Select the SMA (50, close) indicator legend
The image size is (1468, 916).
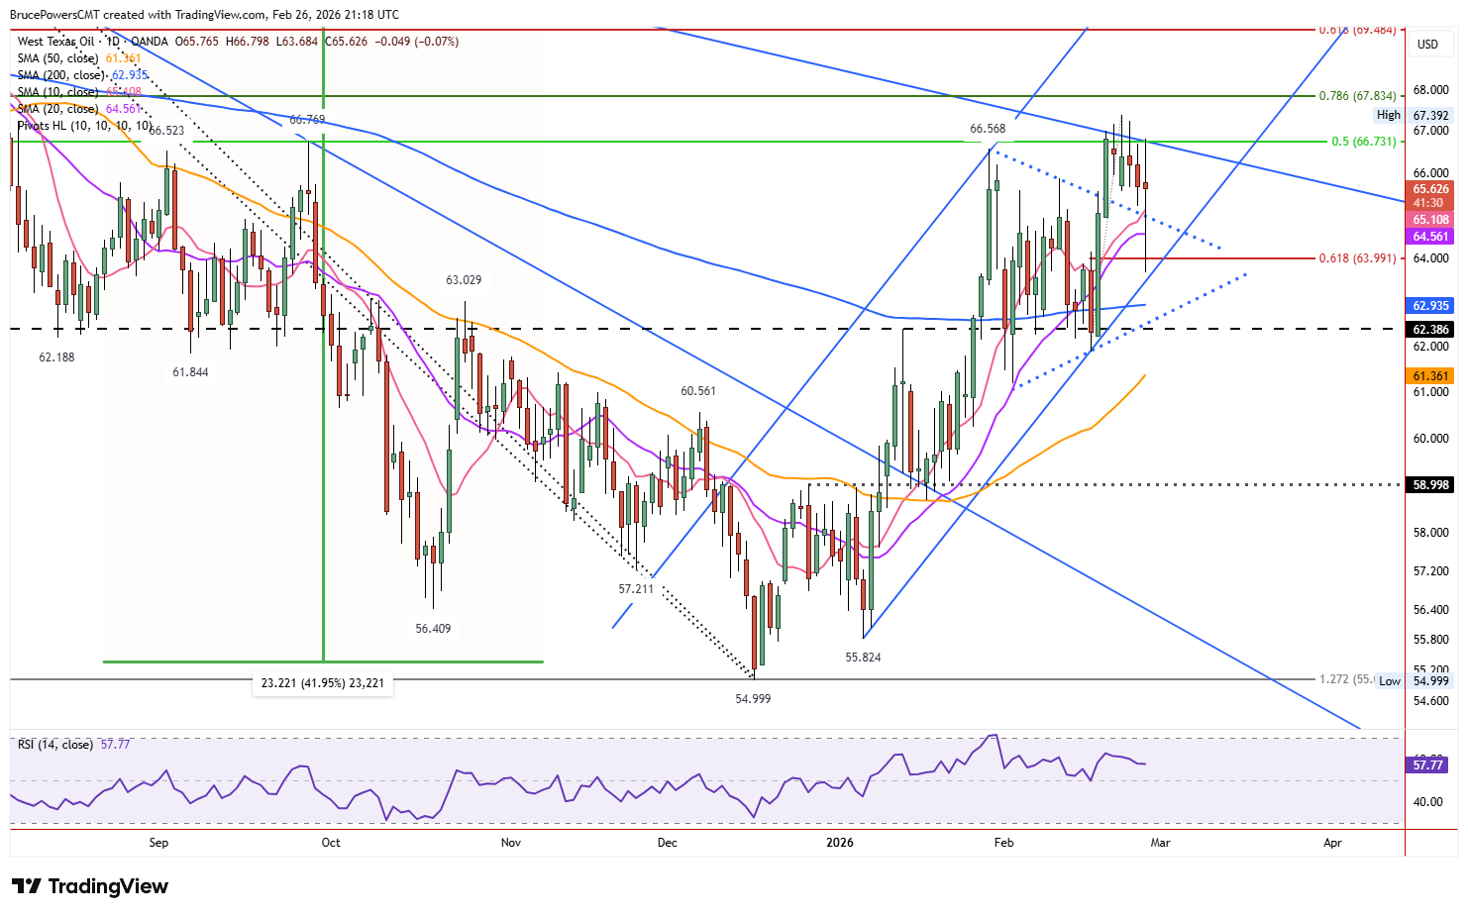click(58, 58)
